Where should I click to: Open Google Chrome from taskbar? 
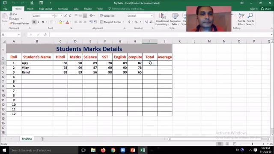(x=113, y=150)
